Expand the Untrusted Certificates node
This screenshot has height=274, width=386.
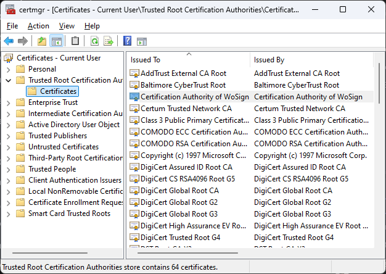click(8, 147)
